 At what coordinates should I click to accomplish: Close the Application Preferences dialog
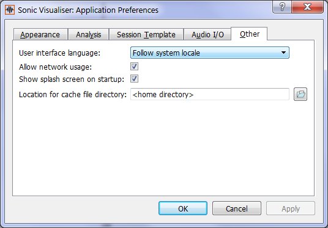(x=307, y=7)
